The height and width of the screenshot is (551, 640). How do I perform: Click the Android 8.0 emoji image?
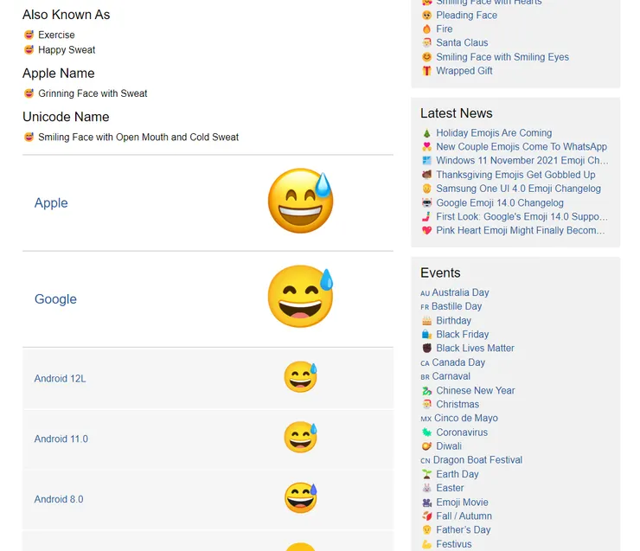[x=300, y=497]
